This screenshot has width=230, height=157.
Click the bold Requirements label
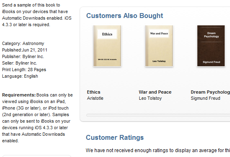pos(19,95)
